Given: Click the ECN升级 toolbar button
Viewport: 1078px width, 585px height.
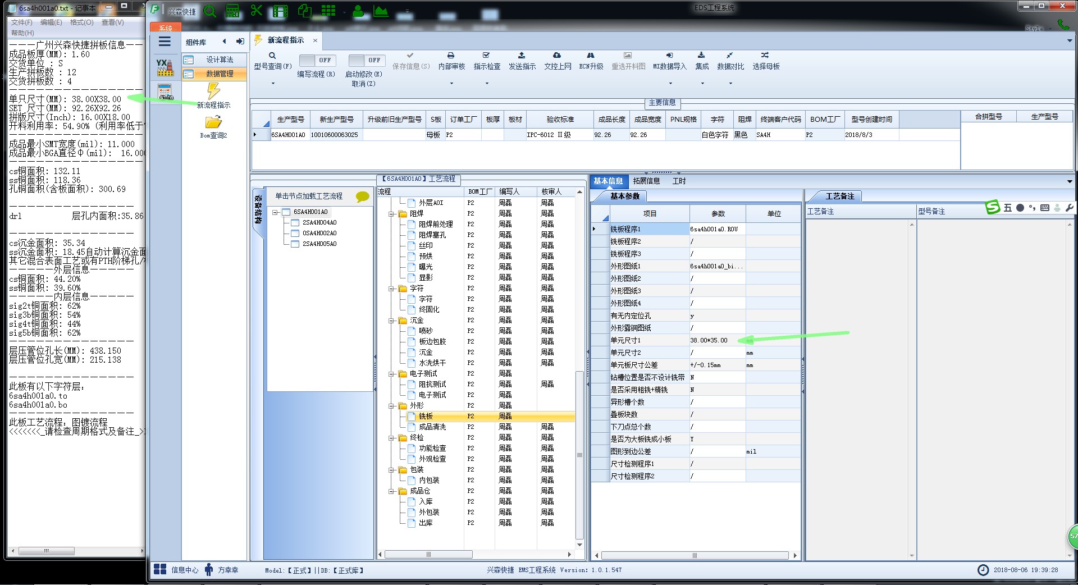Looking at the screenshot, I should (591, 61).
